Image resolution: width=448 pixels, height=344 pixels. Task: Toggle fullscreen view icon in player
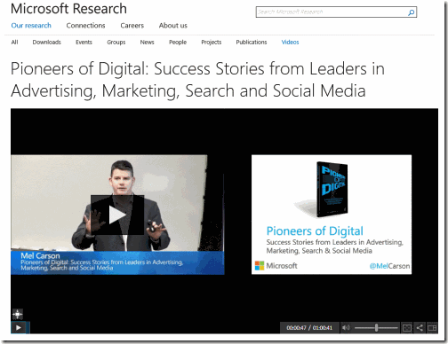pos(407,327)
